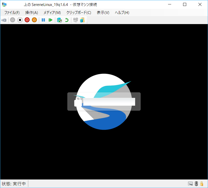Open the 表示(V) menu

103,13
